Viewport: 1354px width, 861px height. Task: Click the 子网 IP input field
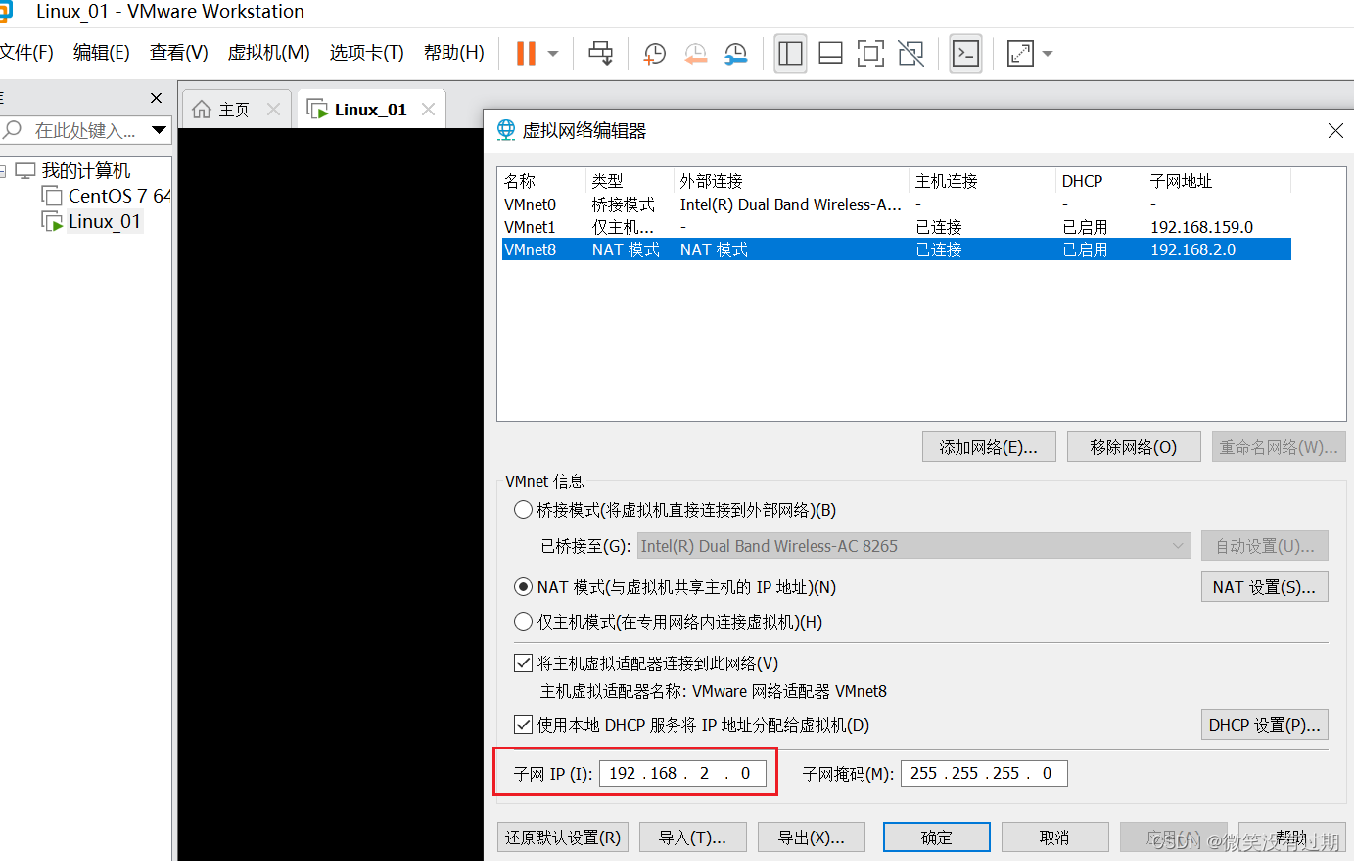pyautogui.click(x=682, y=773)
